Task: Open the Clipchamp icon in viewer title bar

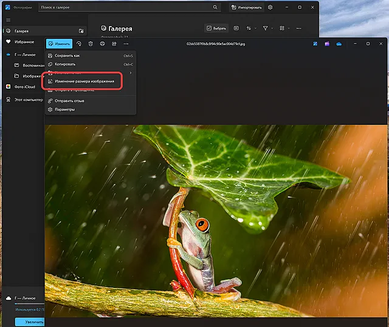Action: pyautogui.click(x=327, y=44)
